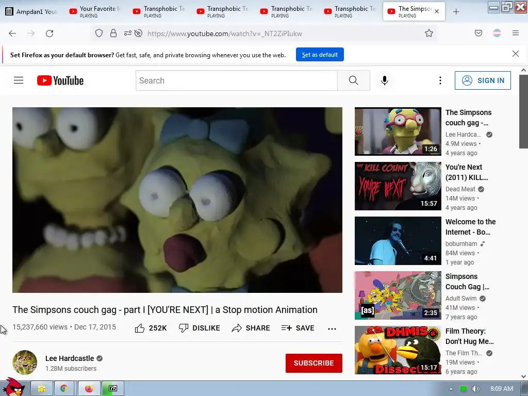The height and width of the screenshot is (396, 528).
Task: Open the Film Theory DHMIS thumbnail
Action: coord(398,350)
